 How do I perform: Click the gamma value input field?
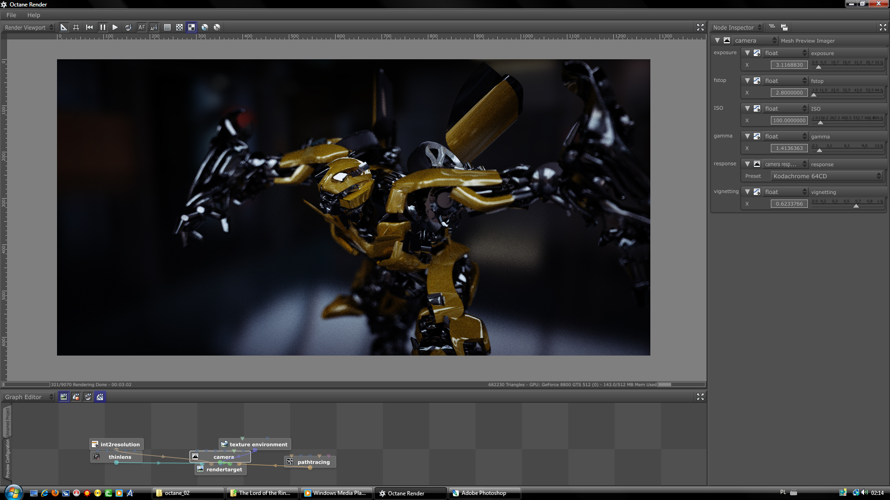[789, 148]
